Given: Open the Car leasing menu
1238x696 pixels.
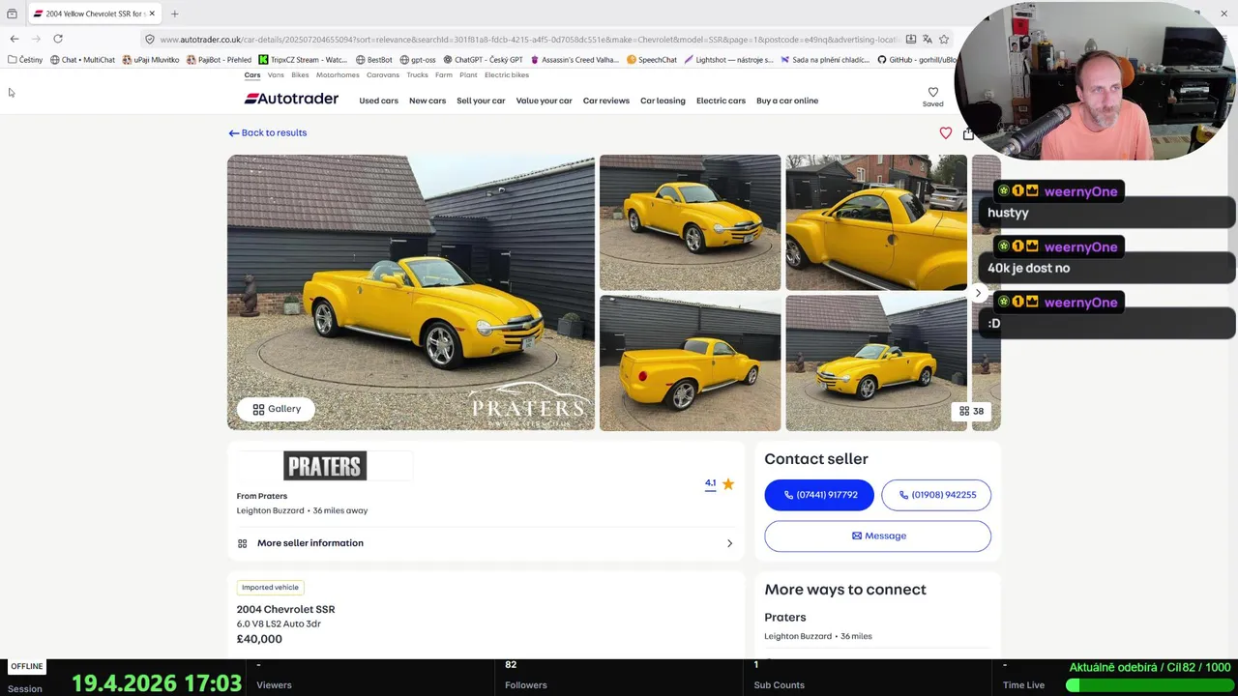Looking at the screenshot, I should click(x=663, y=101).
